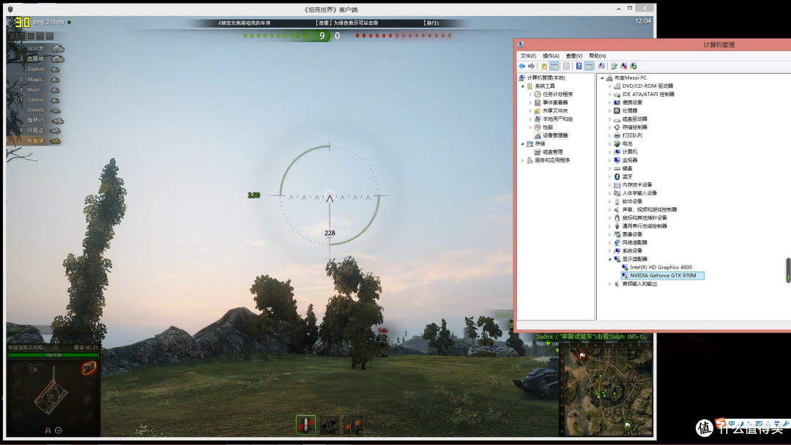Click the 计算机管理 window title icon

pyautogui.click(x=521, y=45)
